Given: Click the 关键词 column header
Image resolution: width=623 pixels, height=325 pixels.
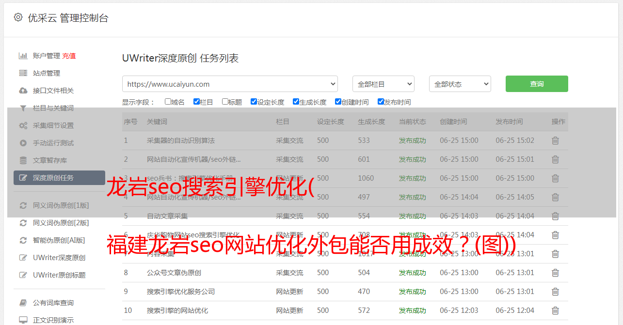Looking at the screenshot, I should [x=157, y=122].
